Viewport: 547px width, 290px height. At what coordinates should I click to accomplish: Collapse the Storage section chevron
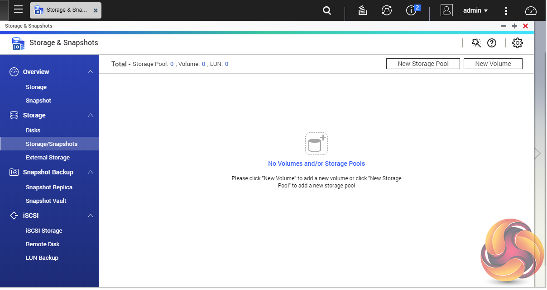click(91, 115)
